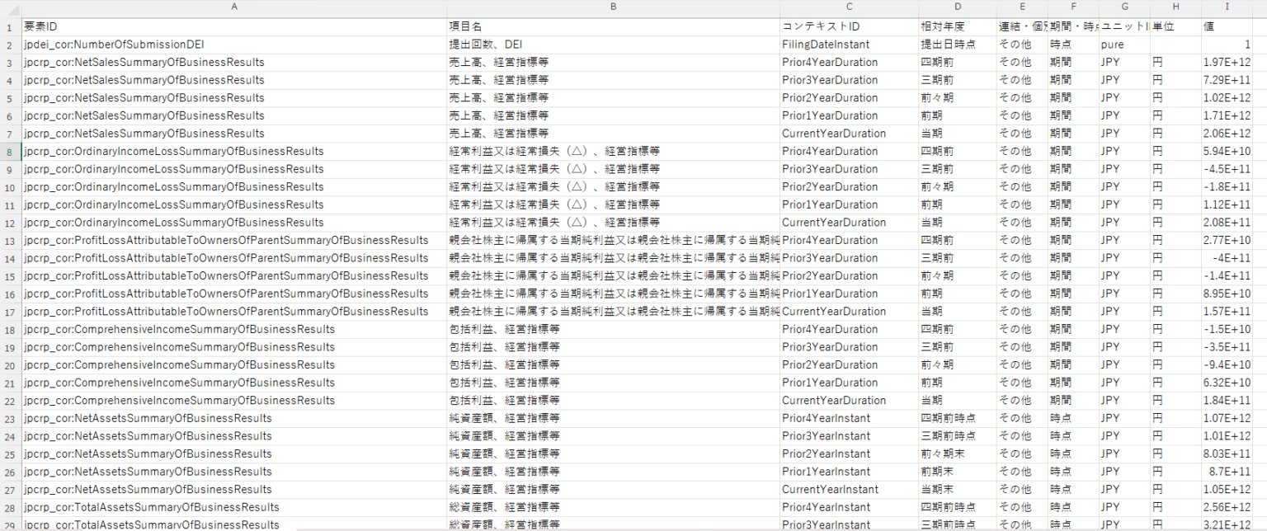This screenshot has width=1267, height=531.
Task: Click the FilingDateInstant cell
Action: tap(849, 45)
